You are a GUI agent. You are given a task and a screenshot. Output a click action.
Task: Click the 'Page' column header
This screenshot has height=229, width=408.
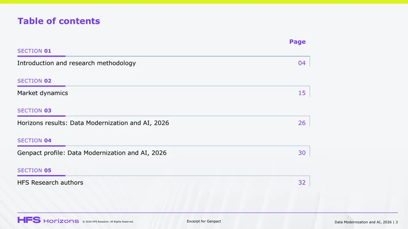click(297, 42)
